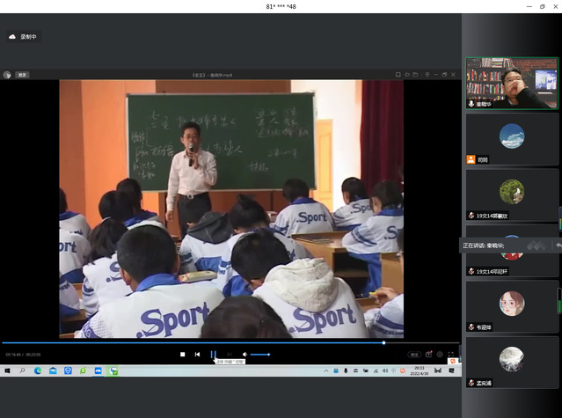
Task: Open the clock showing 20:33
Action: pyautogui.click(x=419, y=370)
